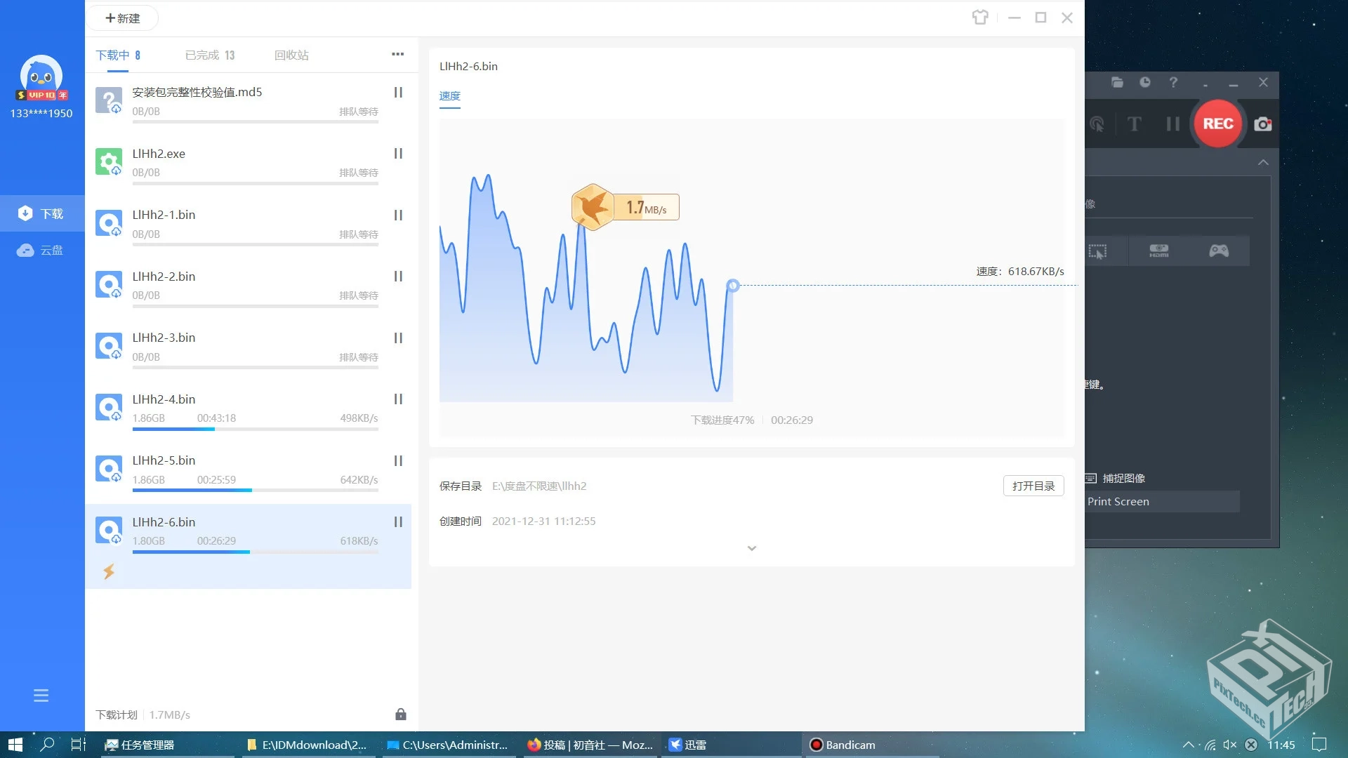Click the camera screenshot icon in Bandicam
1348x758 pixels.
[x=1262, y=124]
